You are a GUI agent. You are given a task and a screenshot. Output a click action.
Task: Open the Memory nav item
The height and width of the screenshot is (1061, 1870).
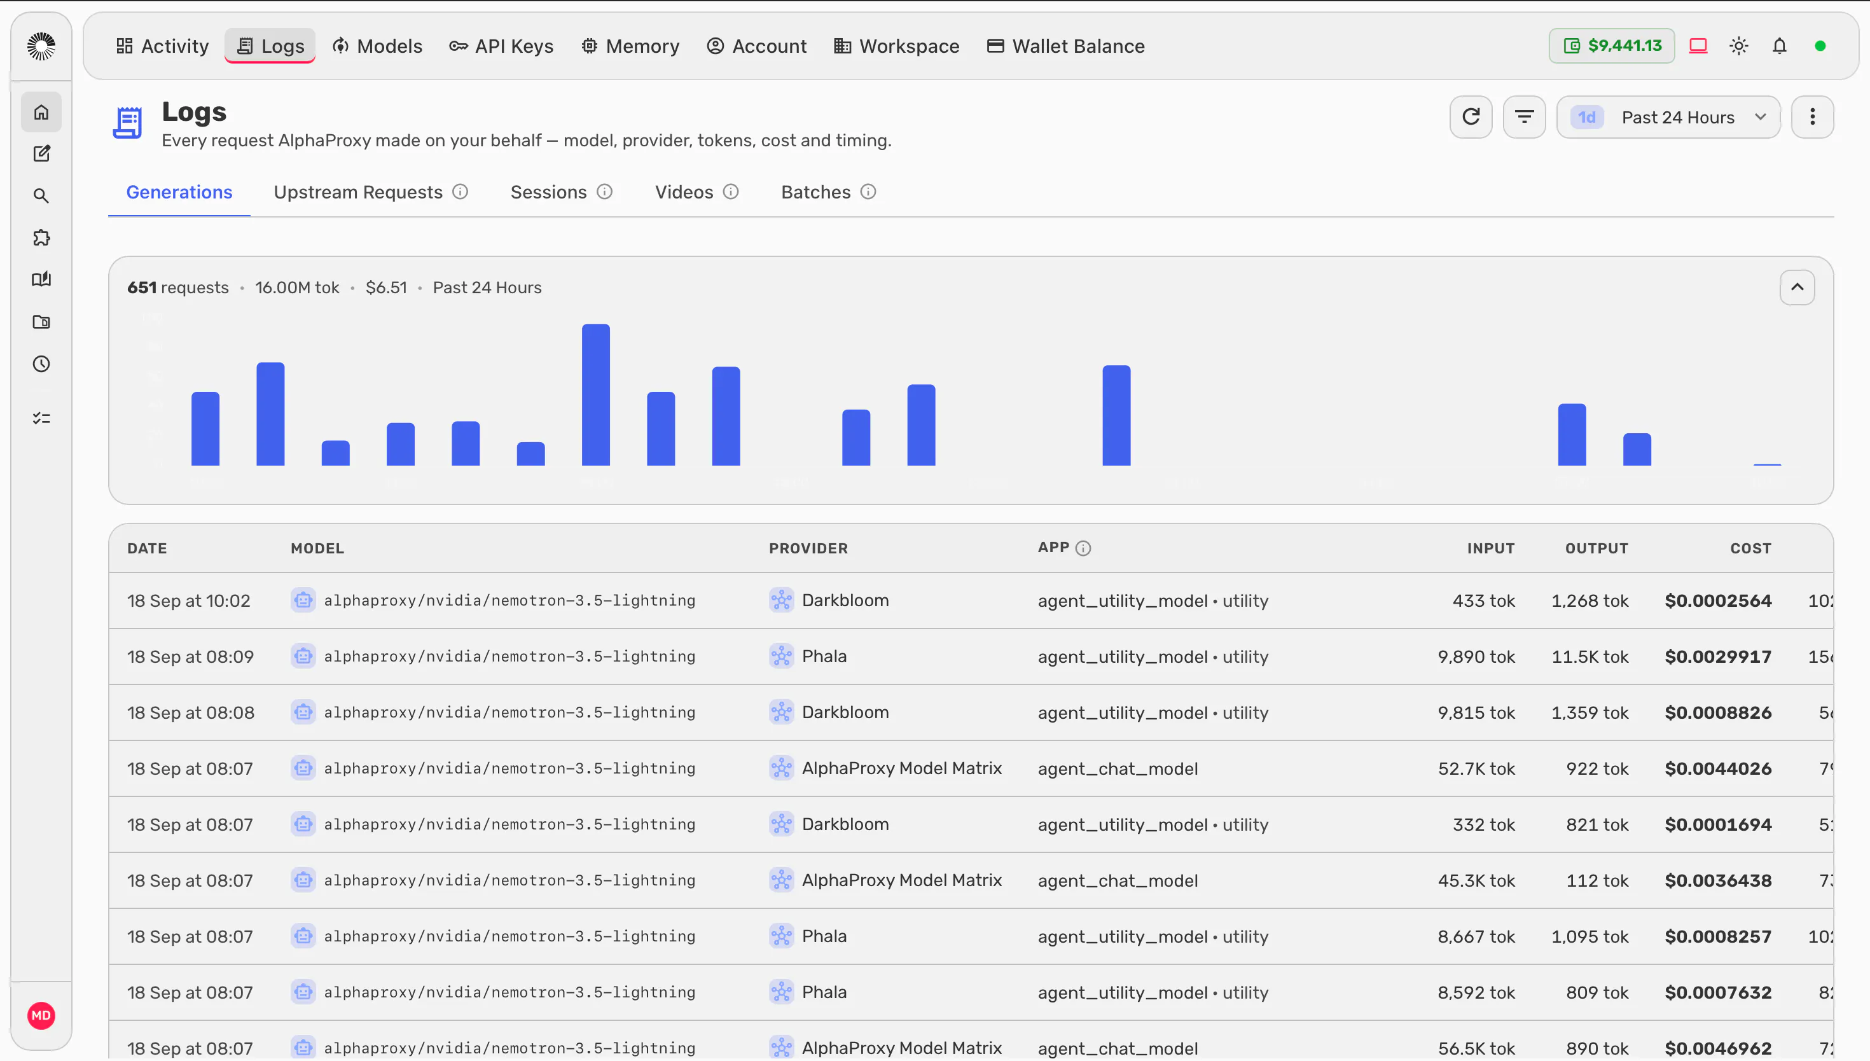[x=630, y=46]
